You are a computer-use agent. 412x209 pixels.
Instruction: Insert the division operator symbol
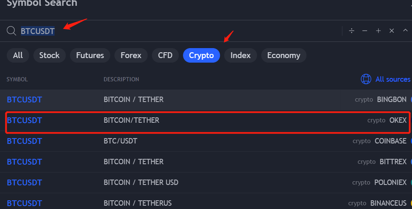click(352, 31)
